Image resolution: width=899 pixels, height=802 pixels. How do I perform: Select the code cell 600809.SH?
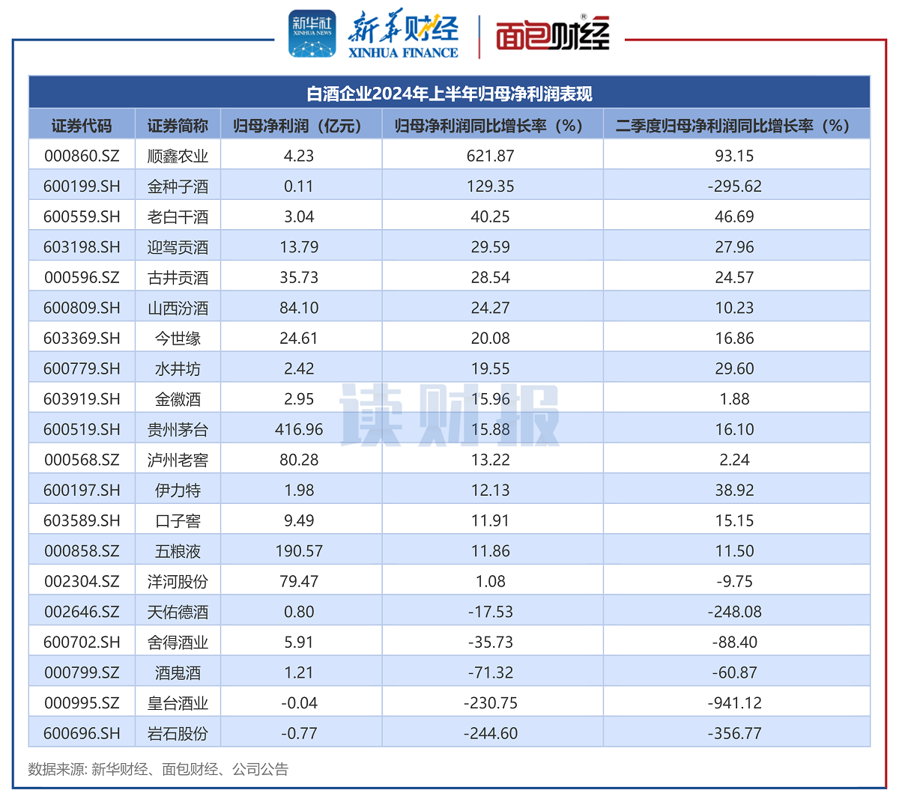click(x=82, y=308)
